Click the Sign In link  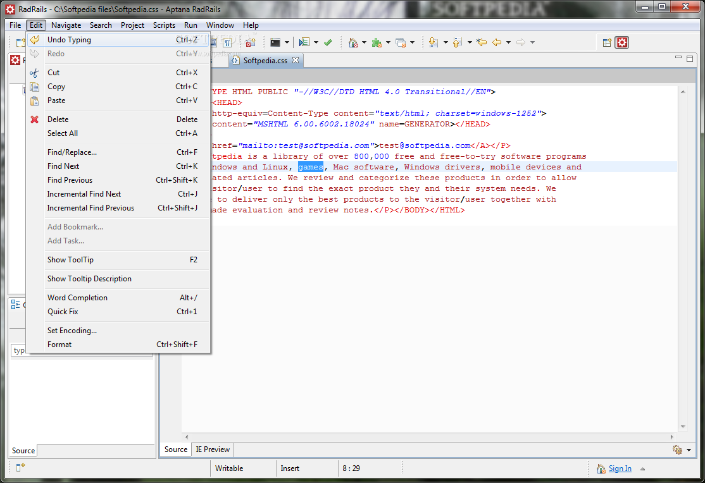pos(620,468)
